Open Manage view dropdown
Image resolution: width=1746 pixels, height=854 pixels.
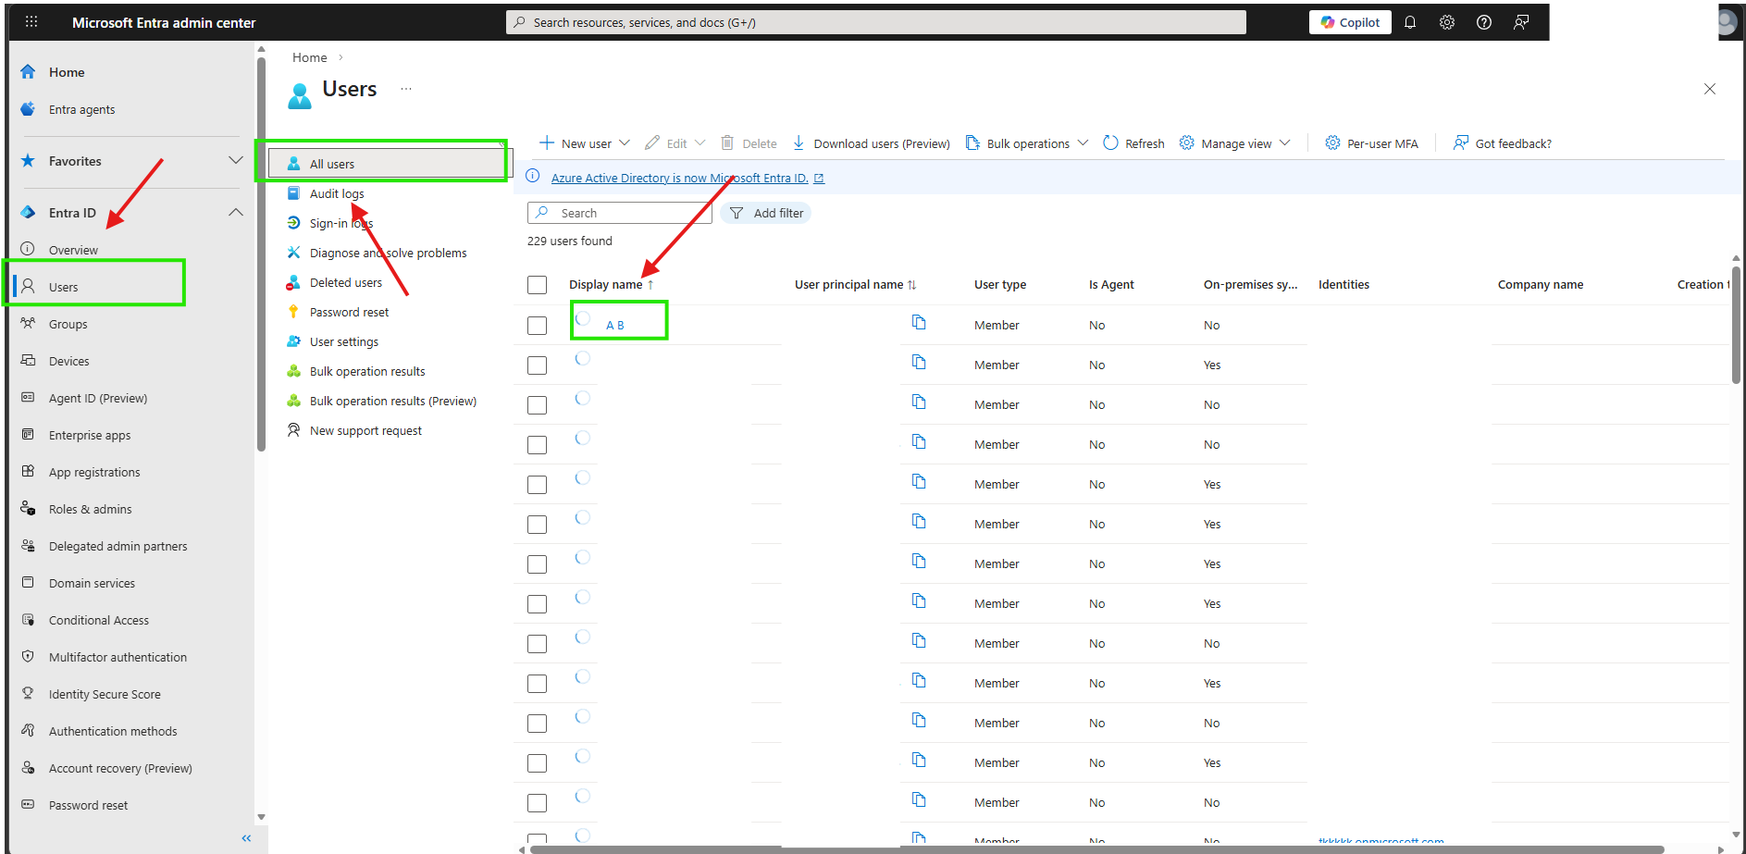tap(1234, 143)
